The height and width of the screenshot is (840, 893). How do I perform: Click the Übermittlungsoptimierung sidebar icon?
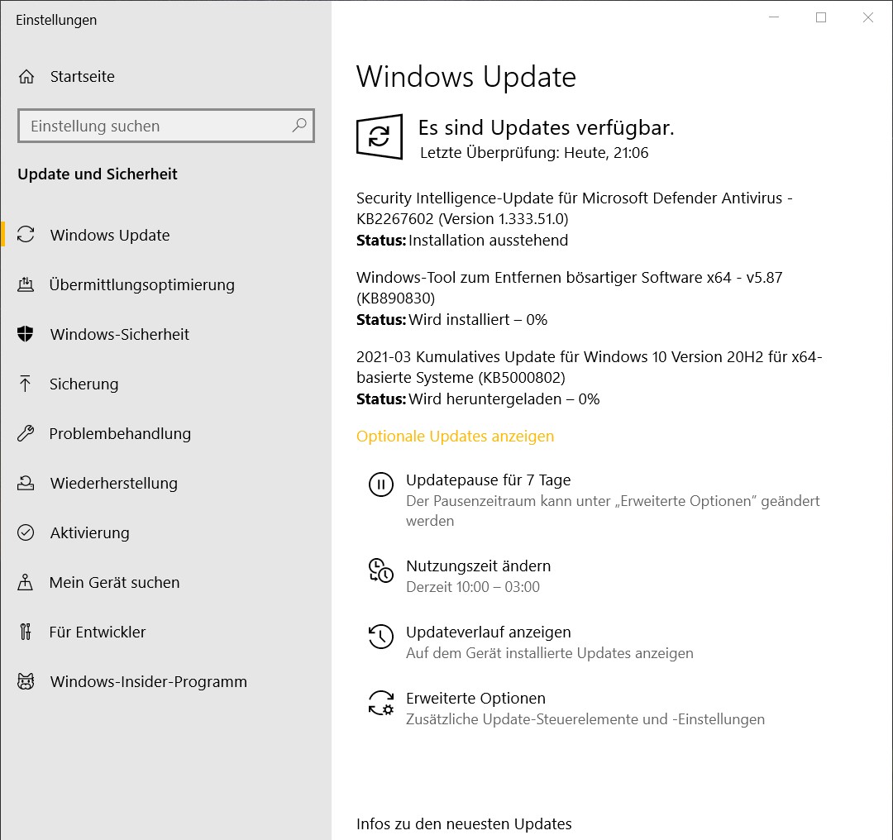point(26,284)
